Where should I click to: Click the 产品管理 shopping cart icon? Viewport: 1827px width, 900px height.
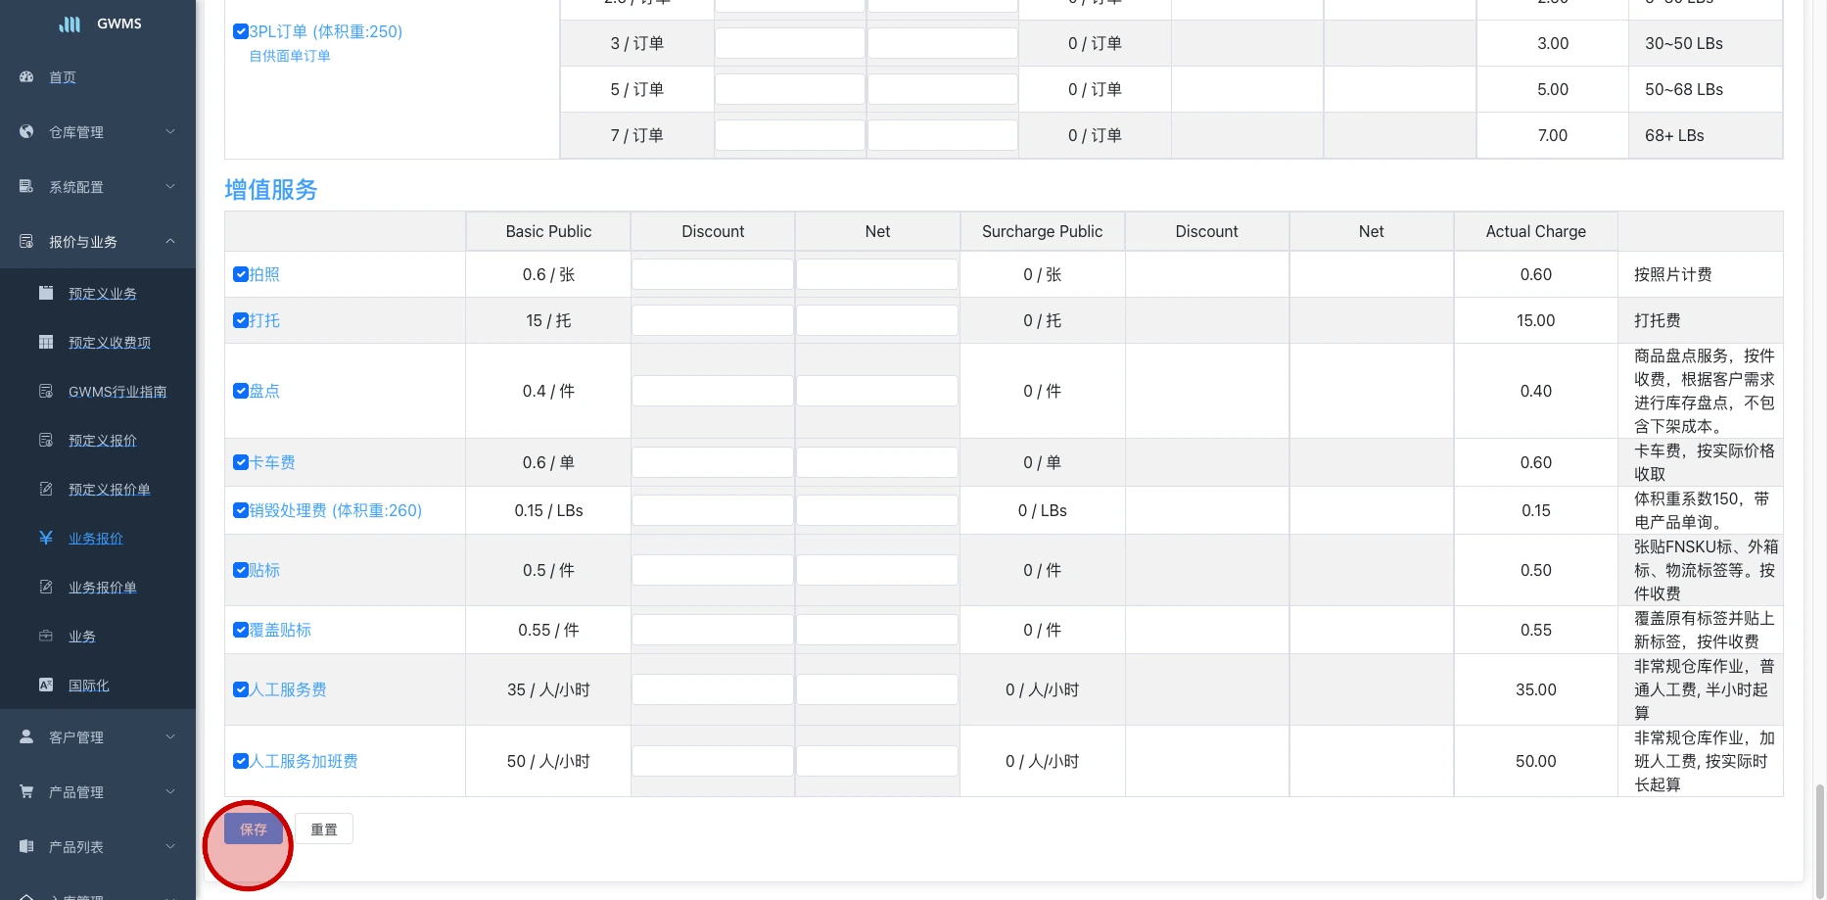[26, 791]
